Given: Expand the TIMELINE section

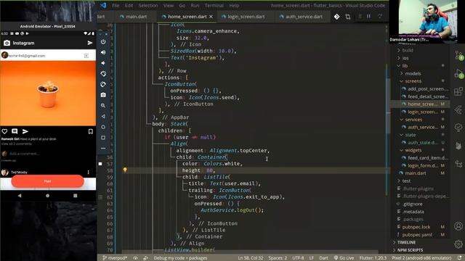Looking at the screenshot, I should tap(406, 242).
